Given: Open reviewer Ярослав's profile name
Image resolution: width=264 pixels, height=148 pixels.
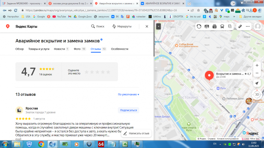Looking at the screenshot, I should point(32,108).
